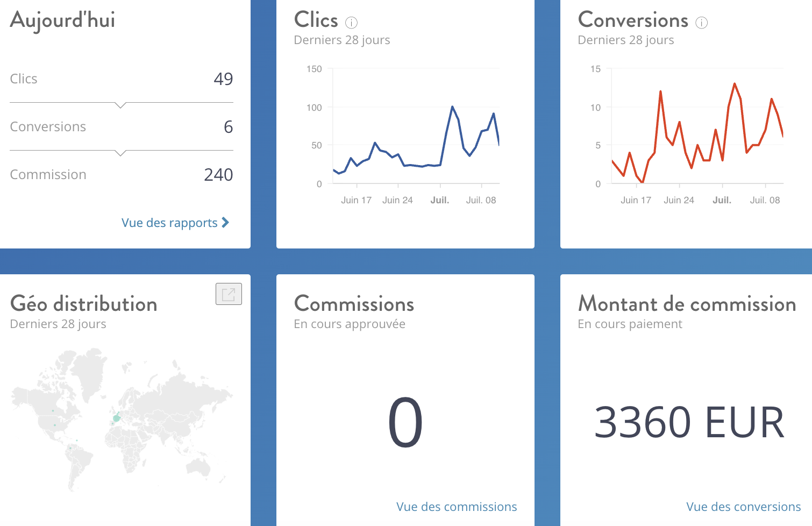The width and height of the screenshot is (812, 526).
Task: Open the Vue des rapports link
Action: tap(169, 223)
